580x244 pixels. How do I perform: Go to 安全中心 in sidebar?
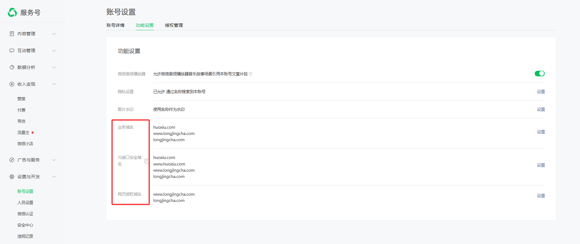25,225
